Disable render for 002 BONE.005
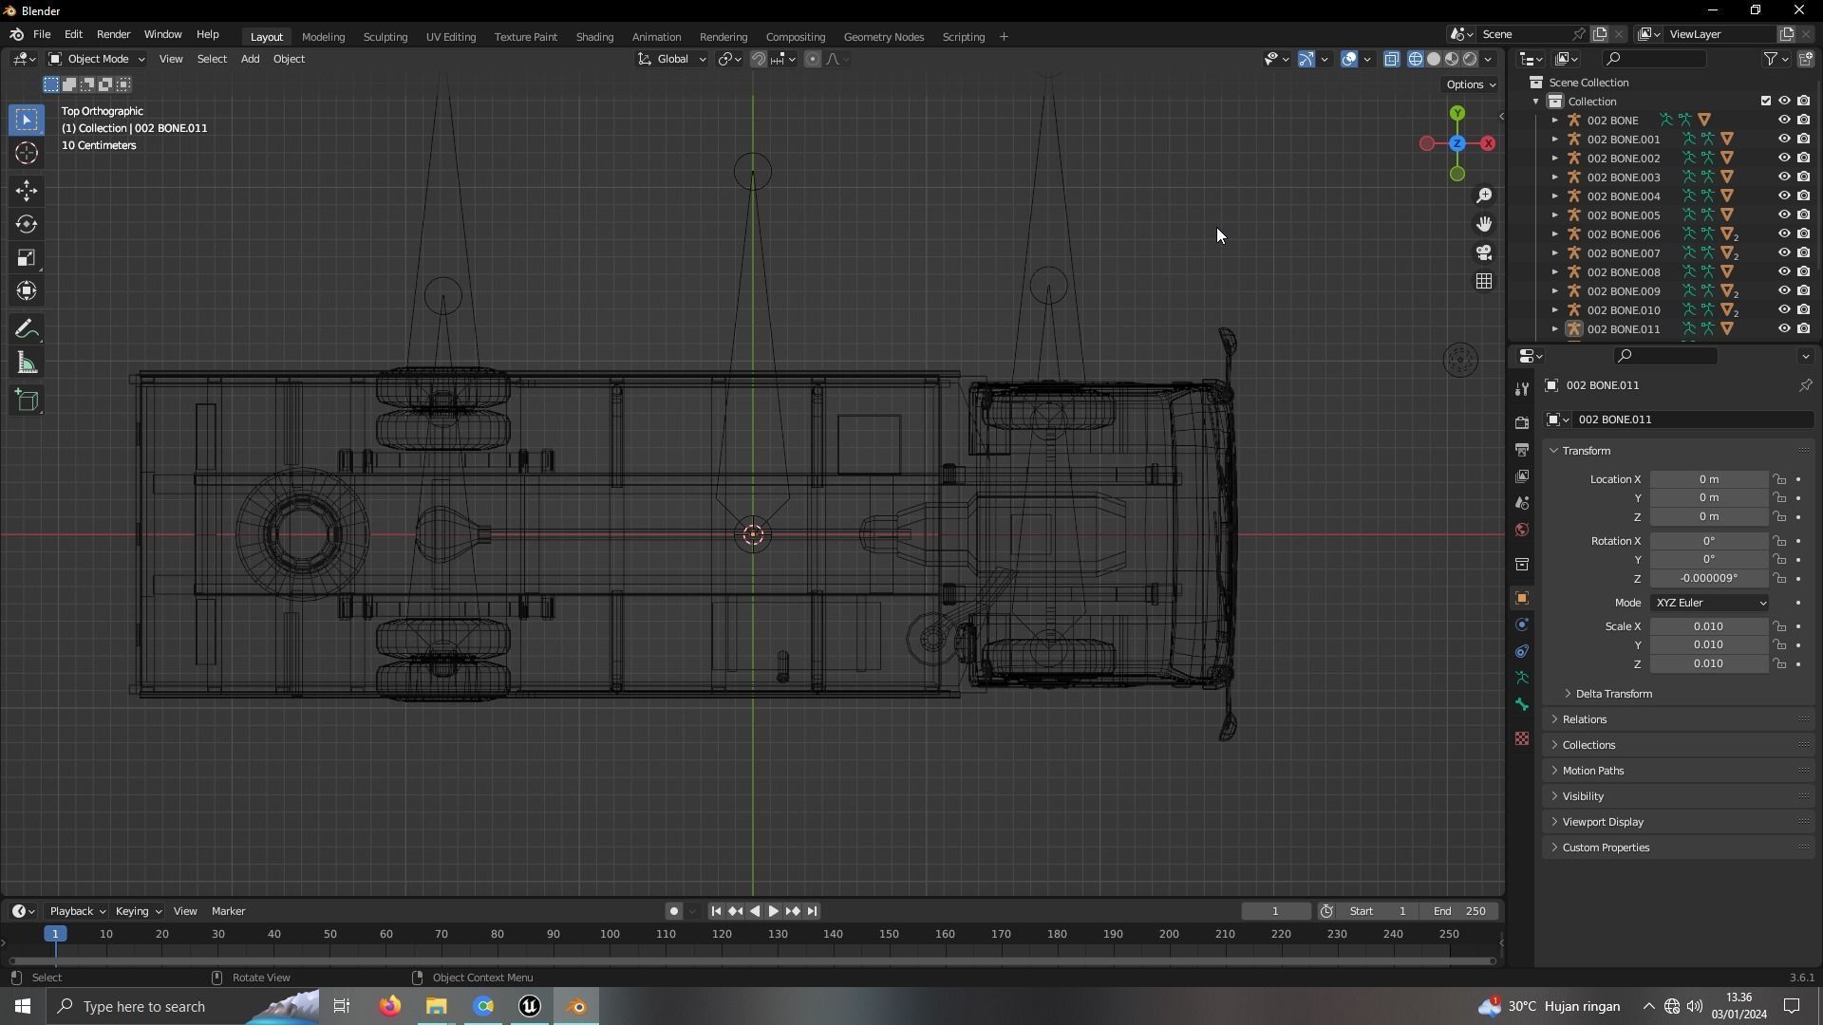The image size is (1823, 1025). pyautogui.click(x=1803, y=214)
